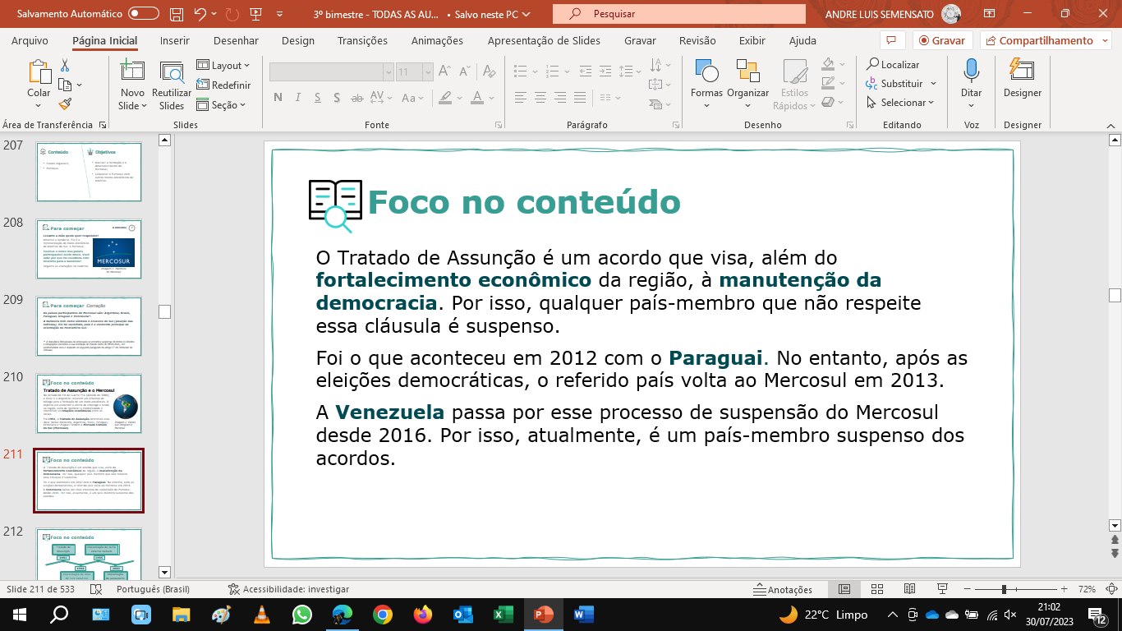Select slide 209 thumbnail
The height and width of the screenshot is (631, 1122).
tap(89, 326)
